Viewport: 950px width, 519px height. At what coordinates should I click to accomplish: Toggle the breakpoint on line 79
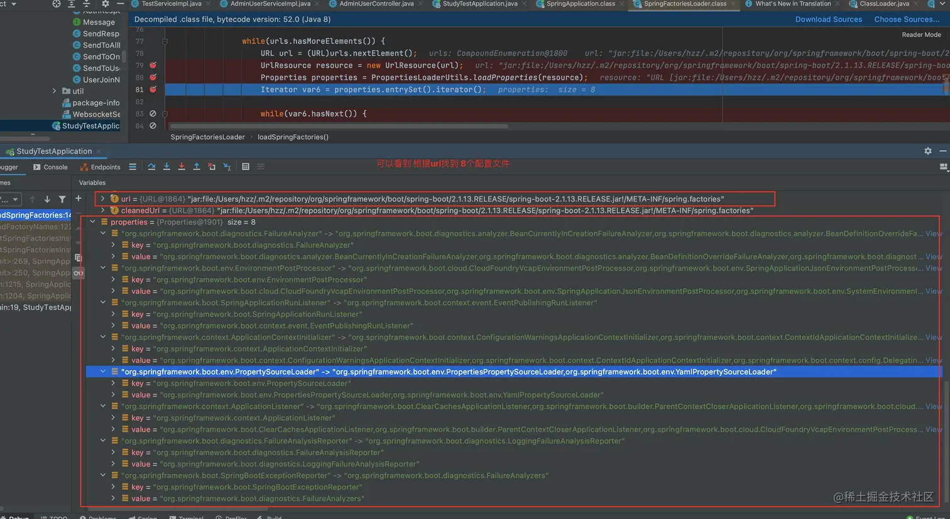point(153,65)
